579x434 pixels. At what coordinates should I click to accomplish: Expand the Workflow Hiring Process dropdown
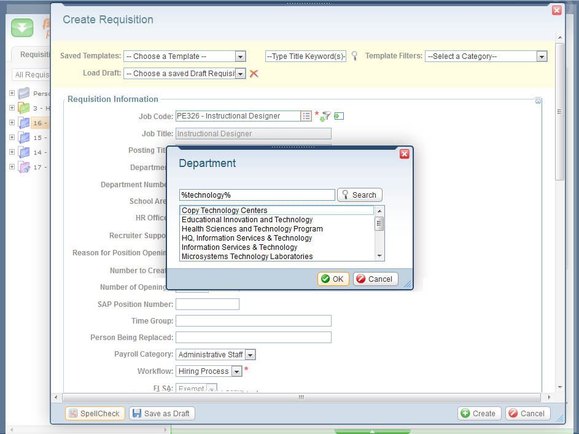pos(236,371)
